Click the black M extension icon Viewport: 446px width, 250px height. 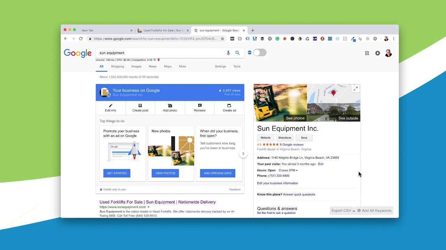[x=232, y=39]
